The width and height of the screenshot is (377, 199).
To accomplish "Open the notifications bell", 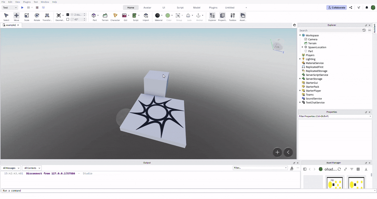I will (x=367, y=7).
